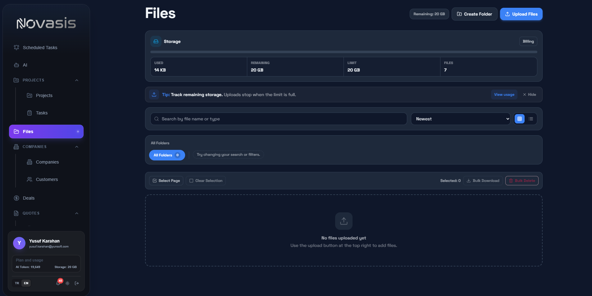Open Billing from Storage card
592x296 pixels.
click(x=528, y=41)
